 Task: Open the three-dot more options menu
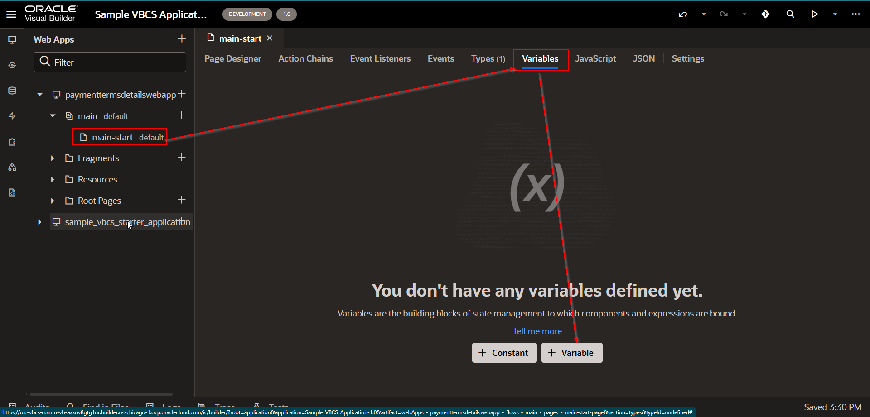(855, 14)
